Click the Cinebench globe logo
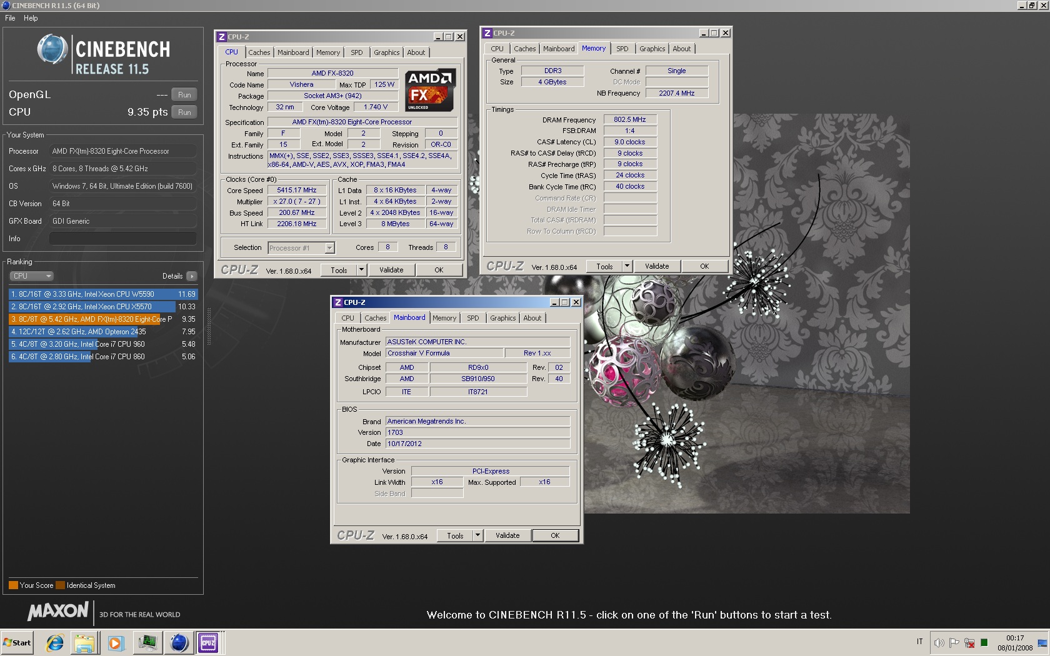Screen dimensions: 1050x656 (x=52, y=50)
